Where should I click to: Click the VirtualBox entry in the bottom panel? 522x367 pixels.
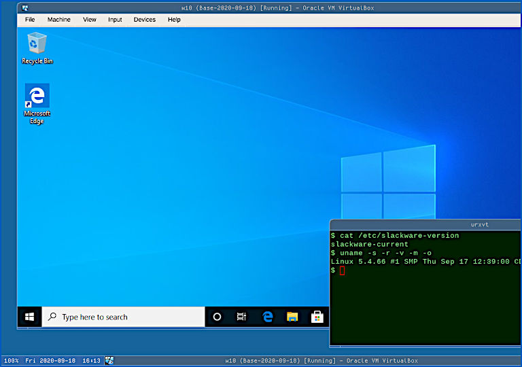321,361
